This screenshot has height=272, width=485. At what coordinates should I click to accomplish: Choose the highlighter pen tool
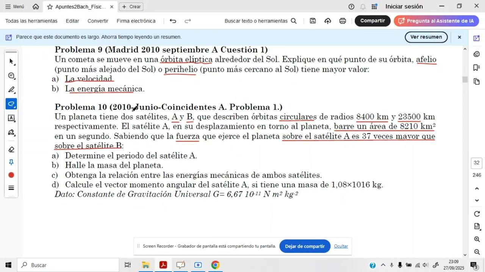(11, 90)
